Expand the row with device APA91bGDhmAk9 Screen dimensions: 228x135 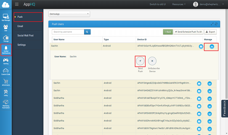click(x=209, y=121)
